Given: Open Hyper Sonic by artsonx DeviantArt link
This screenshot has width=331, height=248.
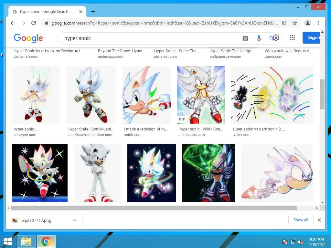Looking at the screenshot, I should coord(47,51).
